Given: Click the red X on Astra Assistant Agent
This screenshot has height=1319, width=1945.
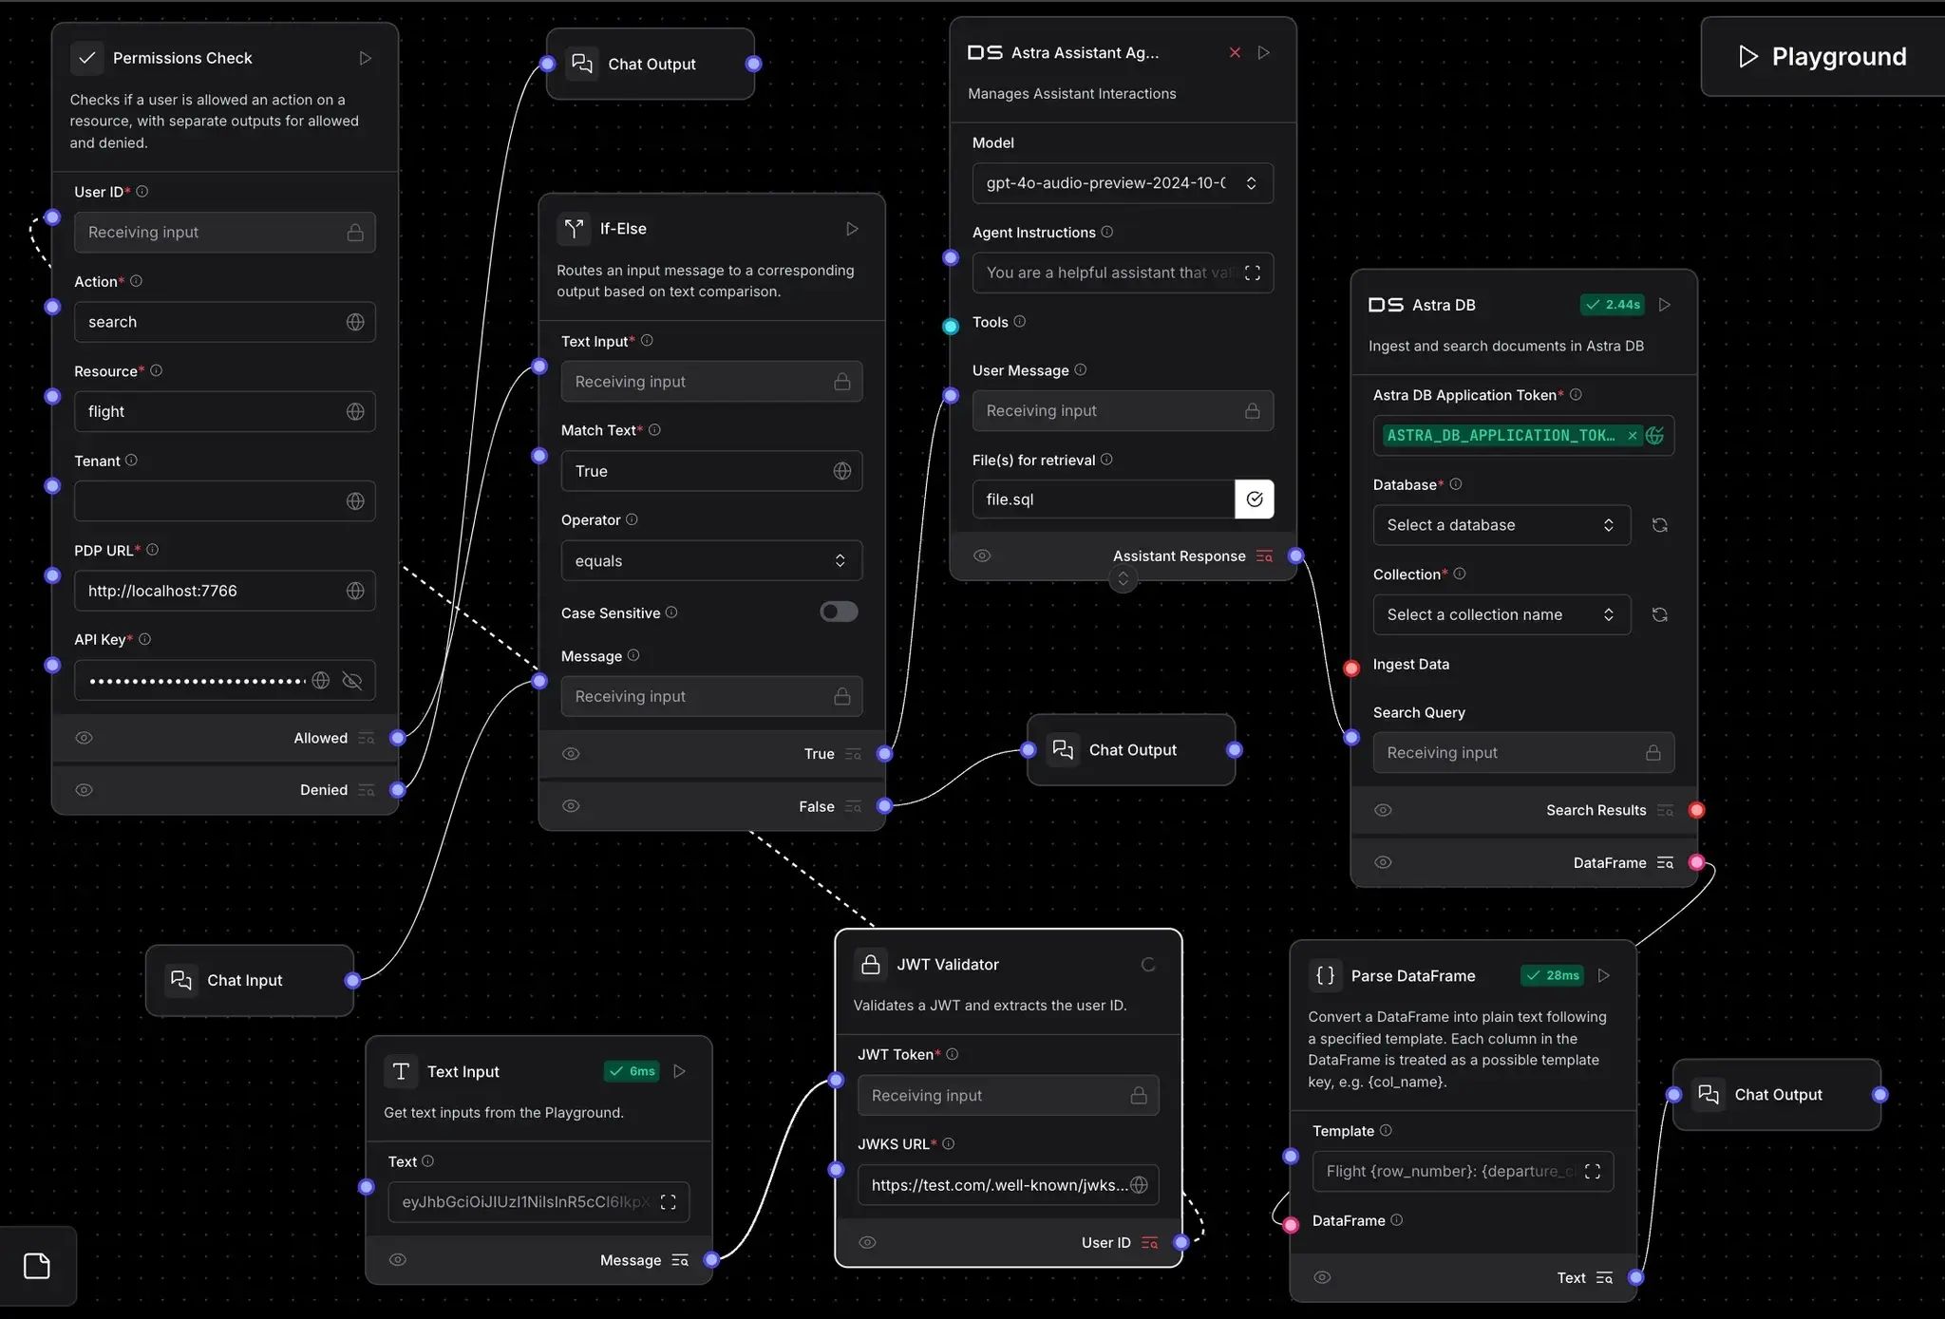Looking at the screenshot, I should (1235, 53).
